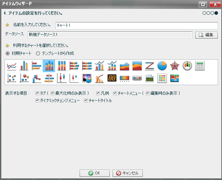222x180 pixels.
Task: Choose the テンプレートから作成 radio button
Action: click(x=38, y=53)
